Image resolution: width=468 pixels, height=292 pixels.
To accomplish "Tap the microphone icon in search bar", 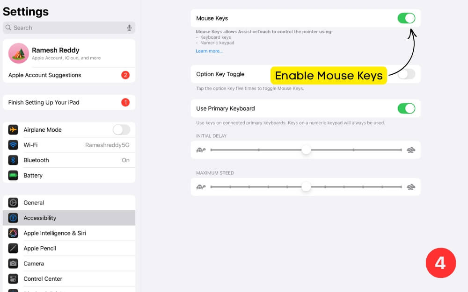I will tap(129, 28).
